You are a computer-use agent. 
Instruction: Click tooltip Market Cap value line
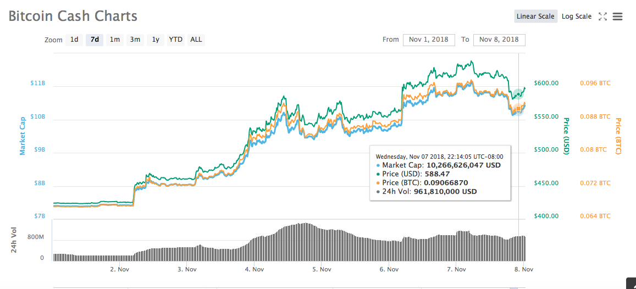pos(439,165)
